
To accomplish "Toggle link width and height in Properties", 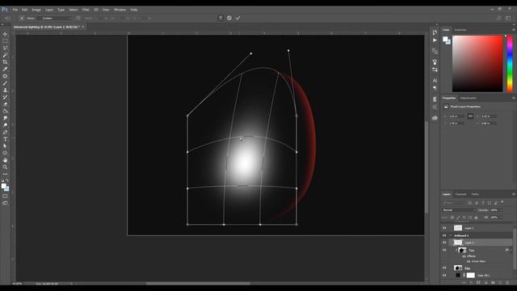I will [470, 116].
